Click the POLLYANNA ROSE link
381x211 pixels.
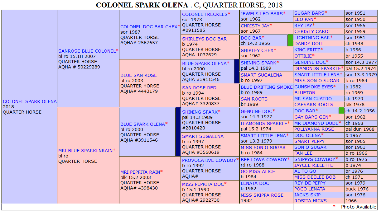tap(314, 129)
